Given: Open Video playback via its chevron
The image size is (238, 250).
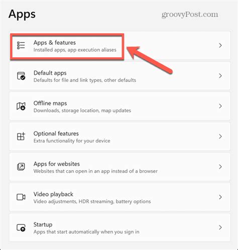Looking at the screenshot, I should click(220, 197).
